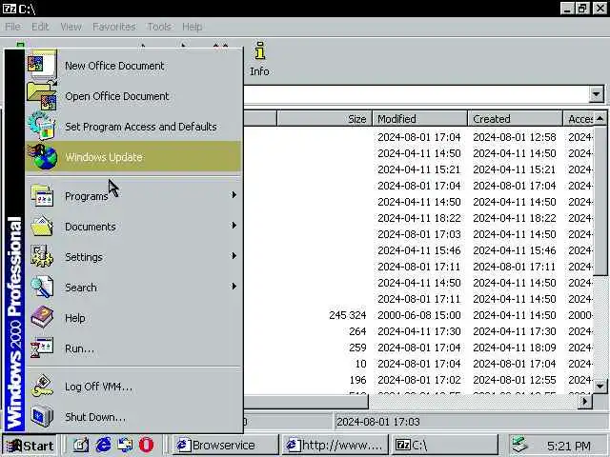The width and height of the screenshot is (610, 457).
Task: Expand the Settings submenu arrow
Action: click(x=234, y=256)
